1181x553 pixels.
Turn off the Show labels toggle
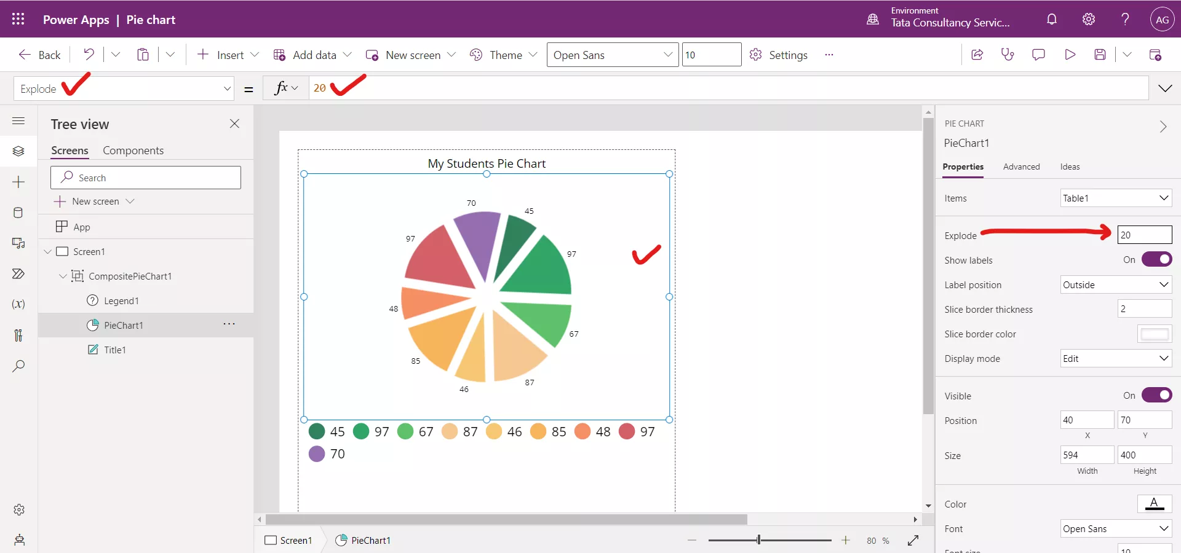(1158, 259)
